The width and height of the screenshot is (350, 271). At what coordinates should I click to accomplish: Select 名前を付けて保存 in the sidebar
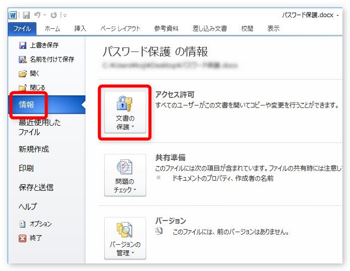[x=52, y=60]
